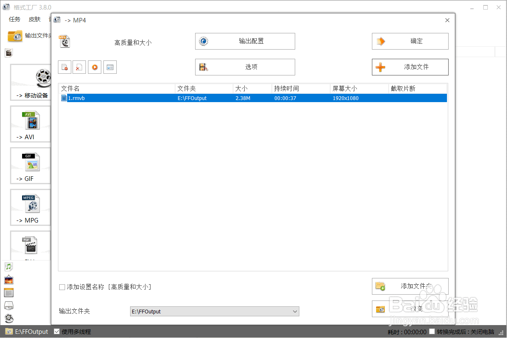The height and width of the screenshot is (338, 507).
Task: Check the '转换完成后:关闭电脑' option
Action: pyautogui.click(x=432, y=331)
